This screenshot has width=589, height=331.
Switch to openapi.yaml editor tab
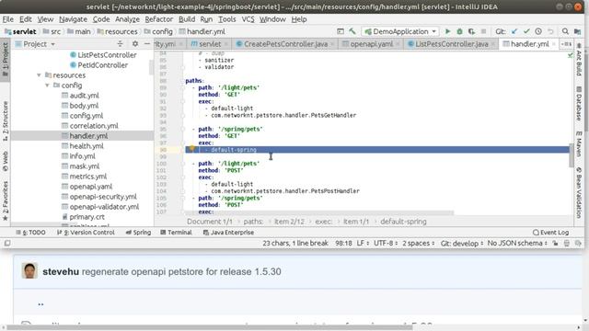point(371,44)
